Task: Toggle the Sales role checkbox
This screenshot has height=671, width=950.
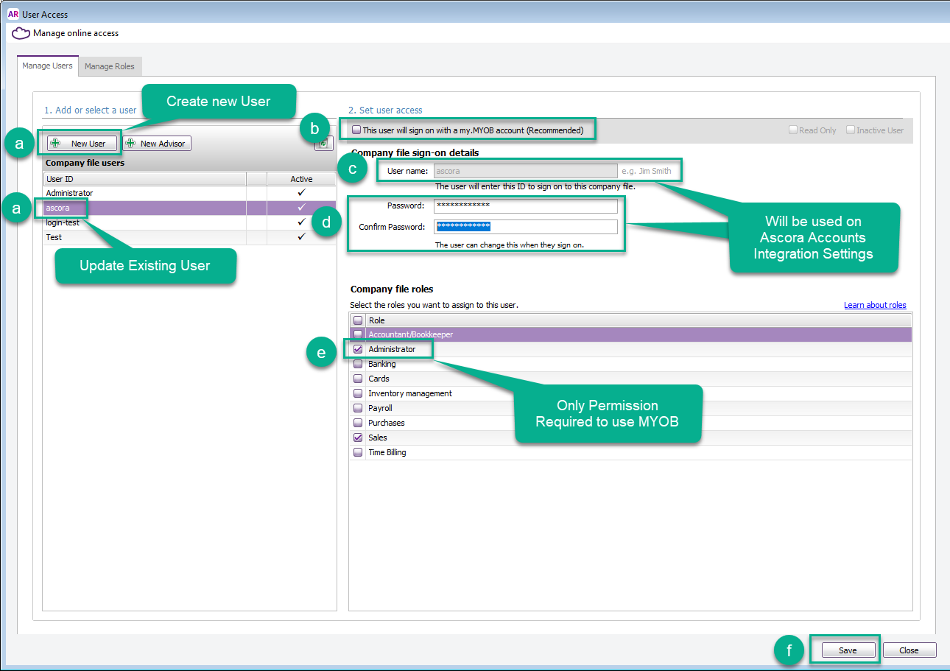Action: click(x=358, y=438)
